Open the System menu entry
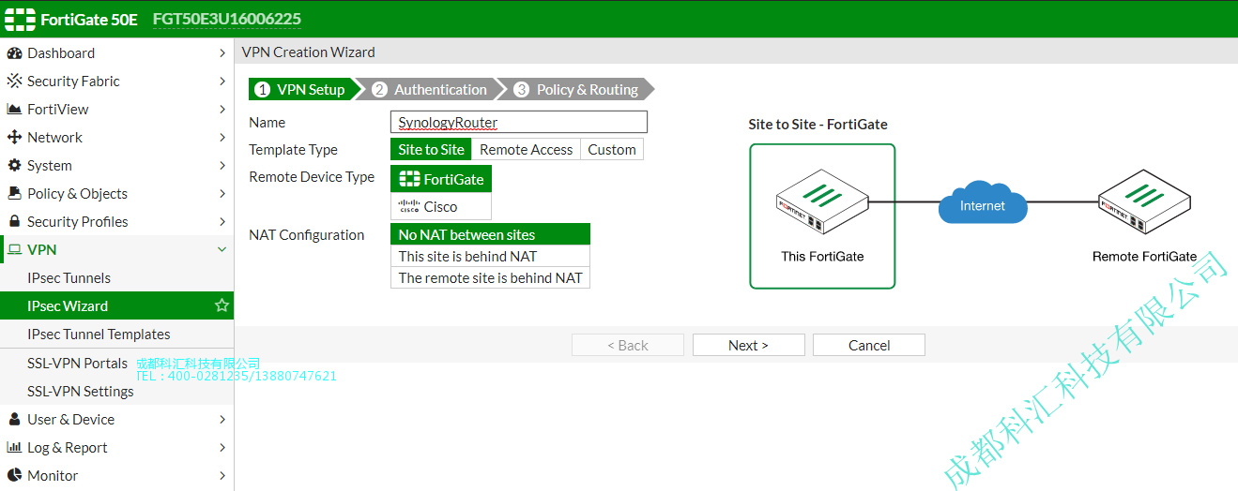The width and height of the screenshot is (1238, 491). [x=116, y=166]
